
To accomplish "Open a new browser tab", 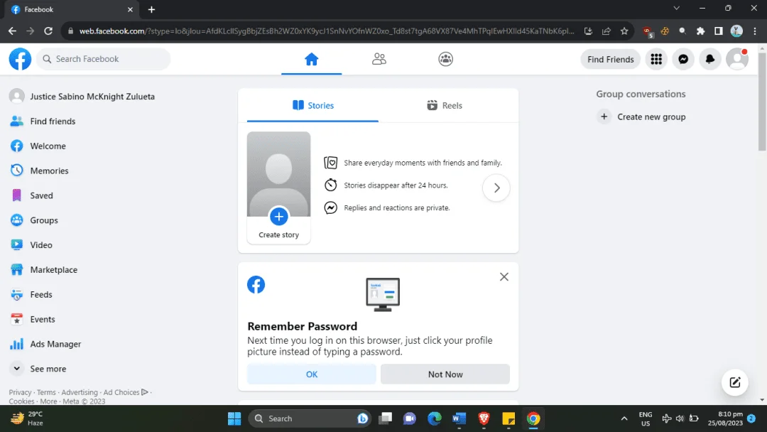I will [152, 9].
